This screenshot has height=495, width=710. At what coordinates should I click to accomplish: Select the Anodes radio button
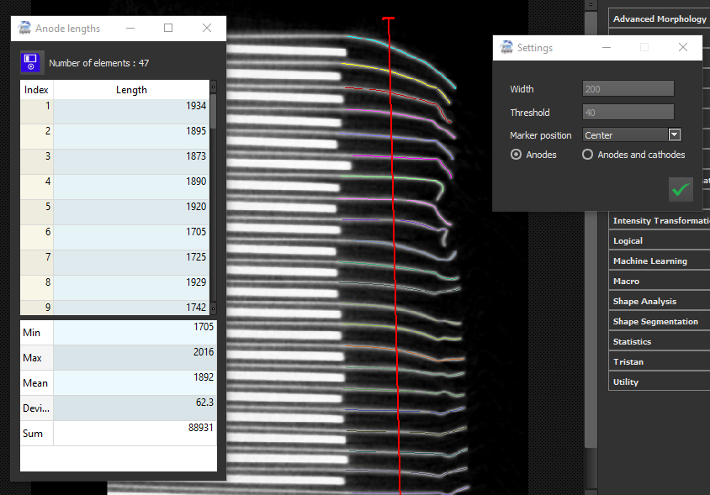point(516,155)
